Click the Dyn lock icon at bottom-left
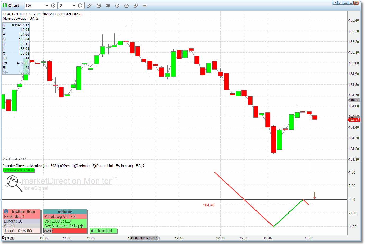The width and height of the screenshot is (365, 245). point(12,238)
